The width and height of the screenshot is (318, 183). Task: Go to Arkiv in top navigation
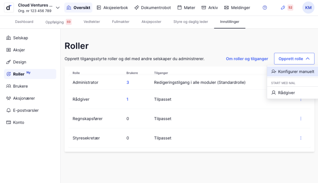pos(210,8)
